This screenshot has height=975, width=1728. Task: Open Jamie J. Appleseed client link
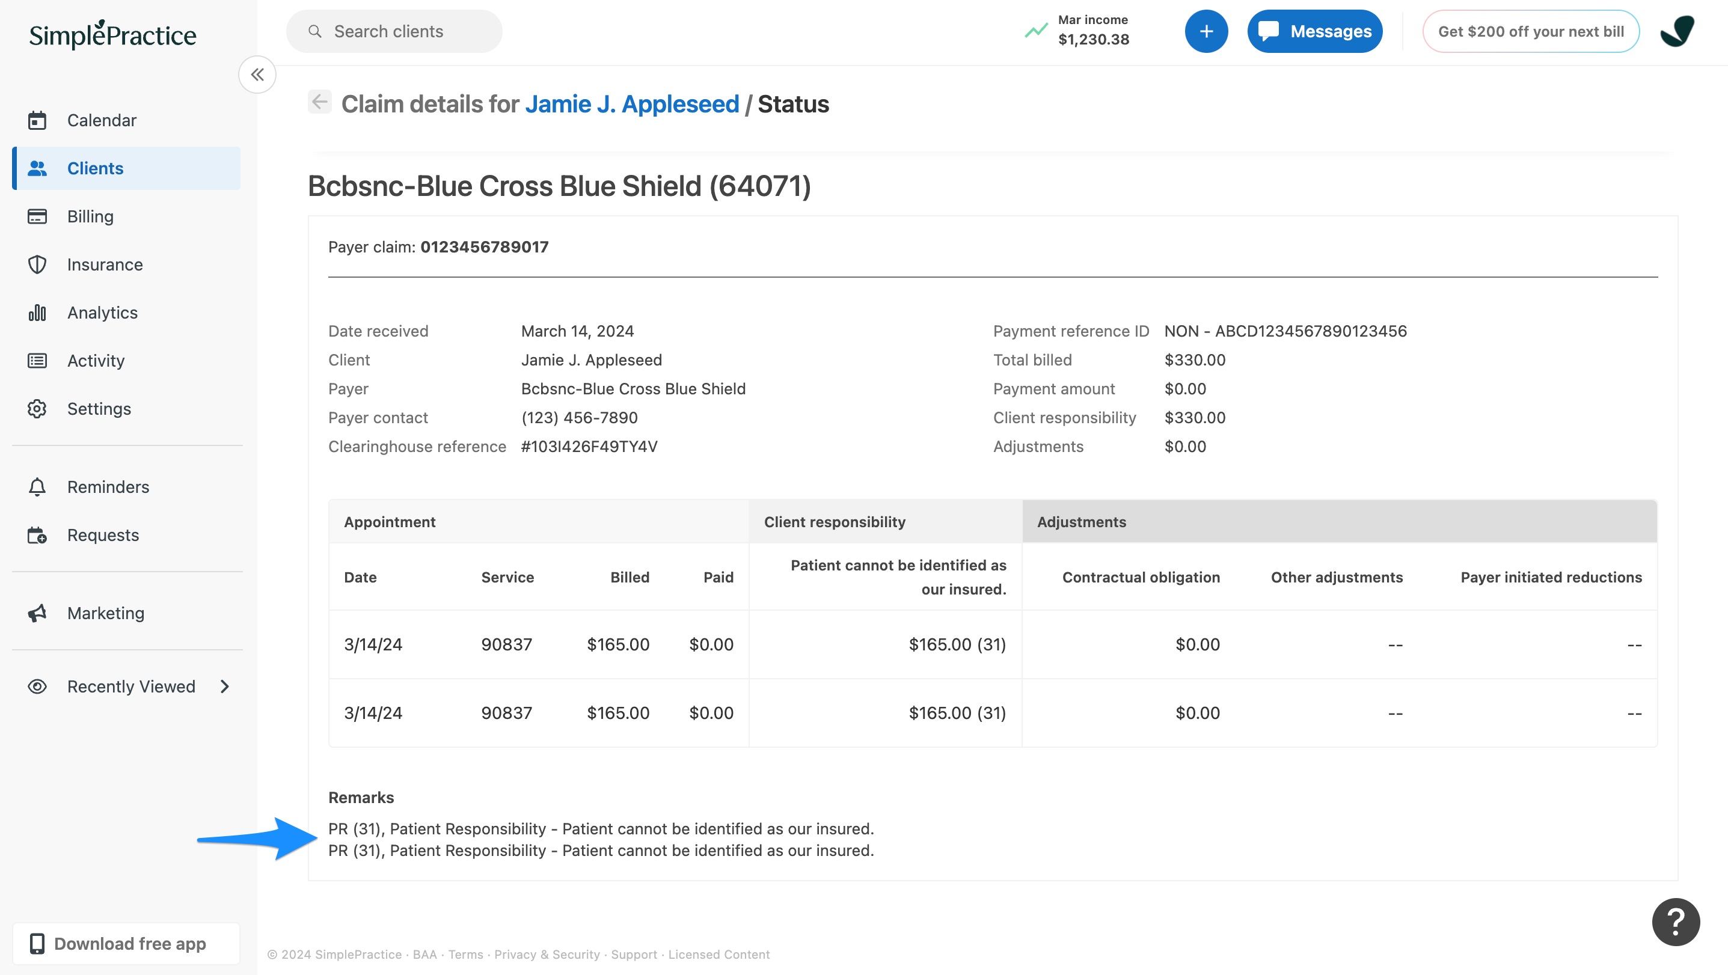coord(632,104)
